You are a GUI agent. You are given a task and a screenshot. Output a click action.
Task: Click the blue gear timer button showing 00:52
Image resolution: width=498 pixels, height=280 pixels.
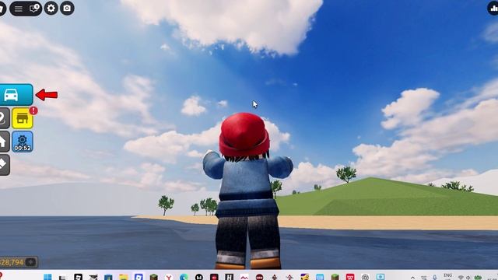pyautogui.click(x=23, y=142)
